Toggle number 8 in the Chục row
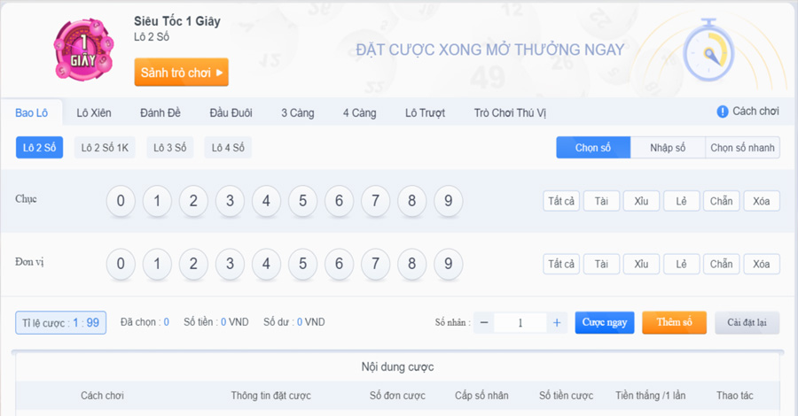Screen dimensions: 798x416 [411, 201]
